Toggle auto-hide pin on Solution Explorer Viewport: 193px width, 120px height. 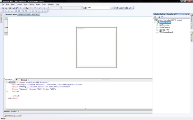[186, 14]
